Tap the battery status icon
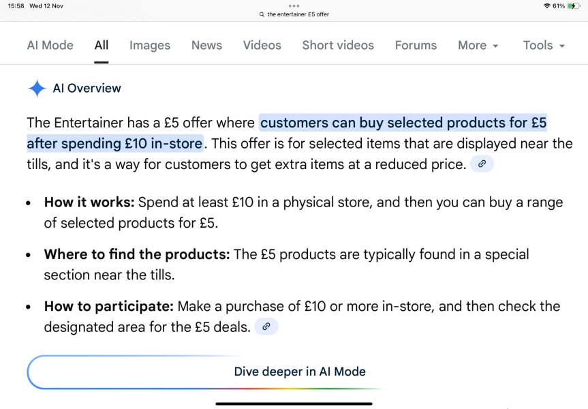 [574, 5]
